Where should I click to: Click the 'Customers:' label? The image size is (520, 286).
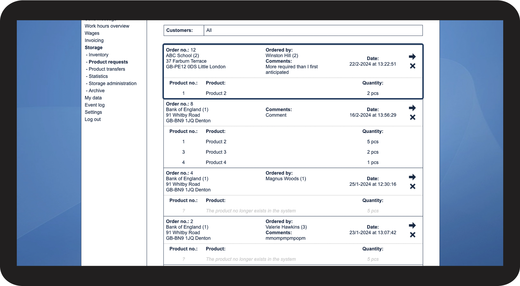[180, 30]
